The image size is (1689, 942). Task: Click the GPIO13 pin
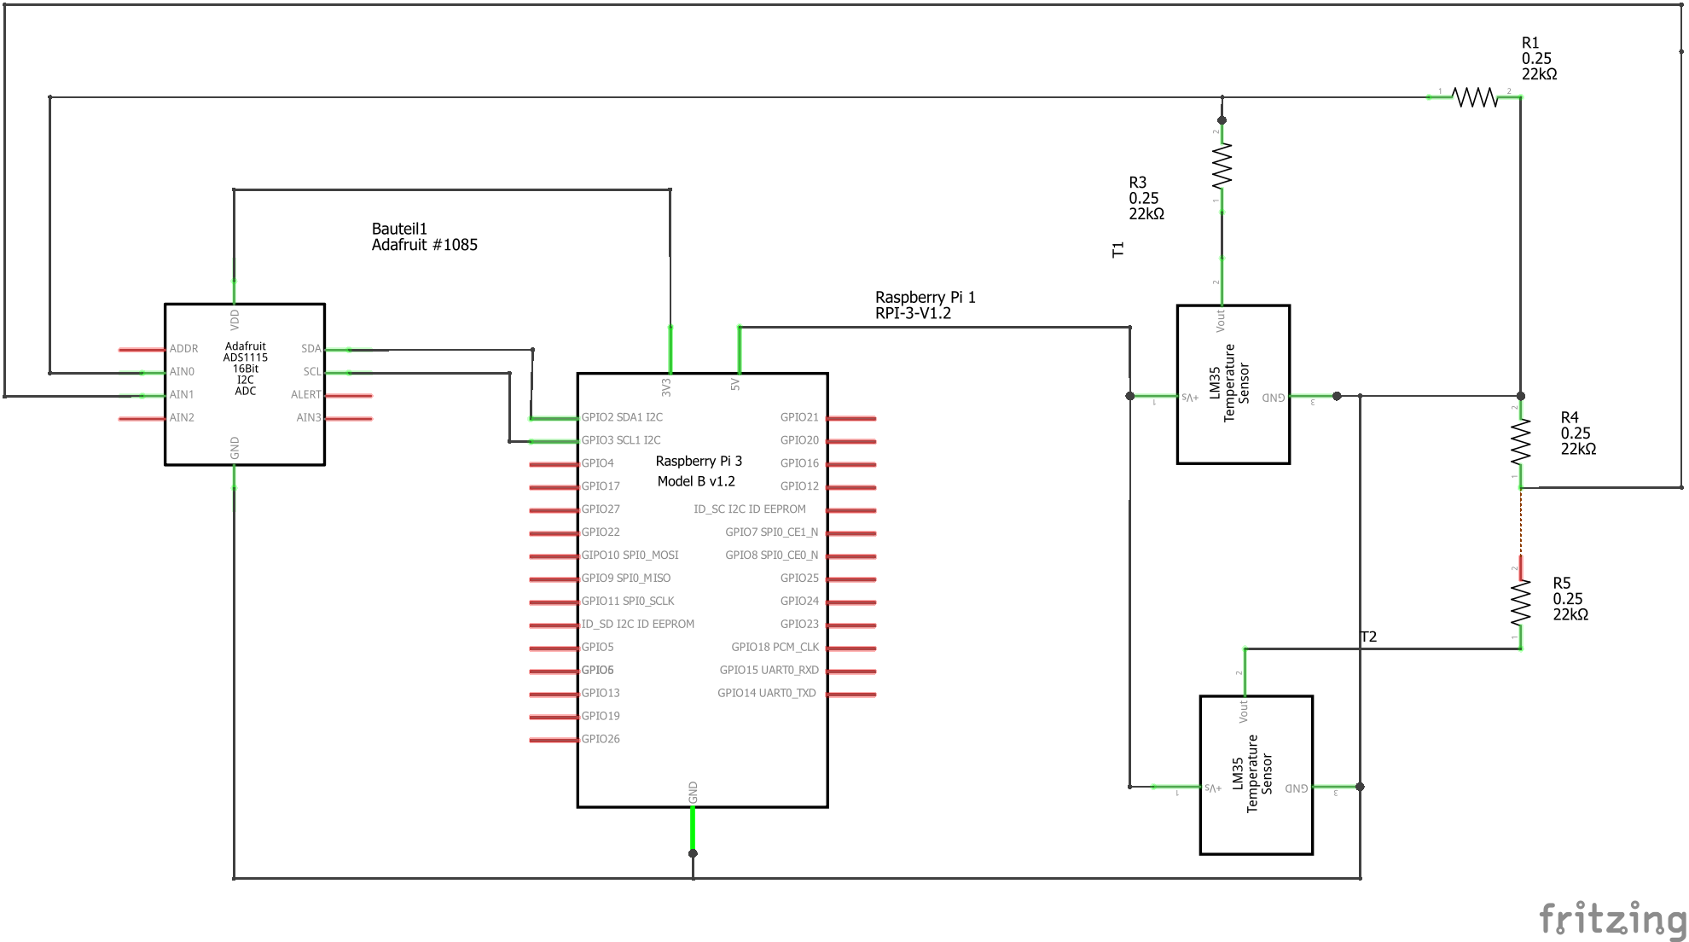click(554, 694)
